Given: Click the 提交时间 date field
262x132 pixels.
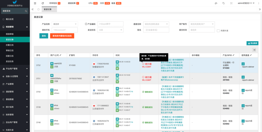Looking at the screenshot, I should [202, 30].
